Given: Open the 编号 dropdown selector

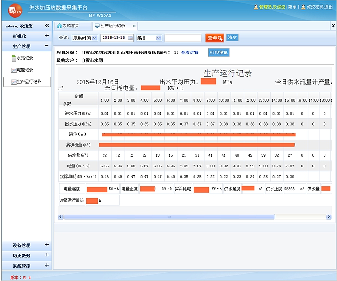Looking at the screenshot, I should pos(148,38).
